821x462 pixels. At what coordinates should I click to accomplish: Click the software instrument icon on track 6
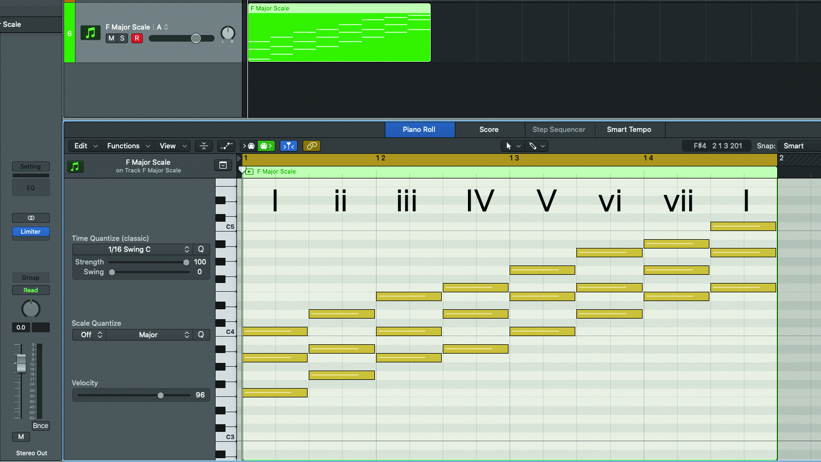[90, 33]
